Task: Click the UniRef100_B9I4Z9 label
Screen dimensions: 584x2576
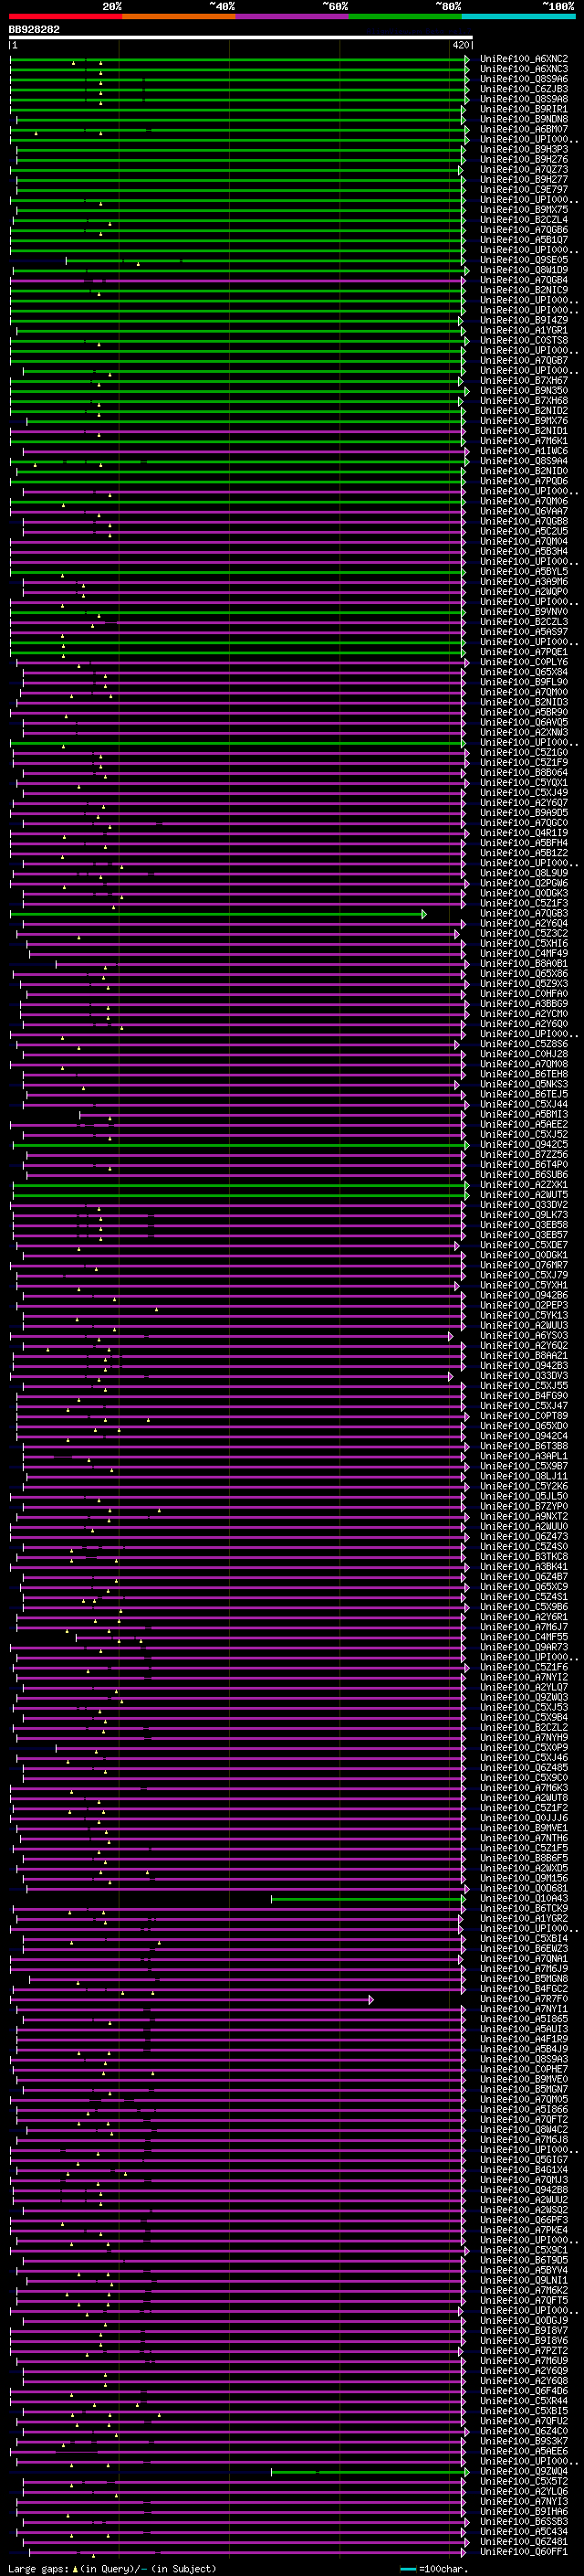Action: [524, 320]
